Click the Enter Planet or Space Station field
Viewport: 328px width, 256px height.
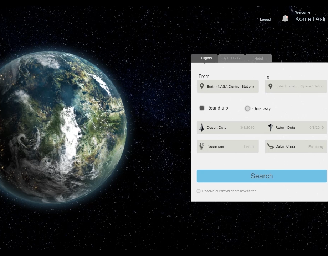tap(296, 86)
